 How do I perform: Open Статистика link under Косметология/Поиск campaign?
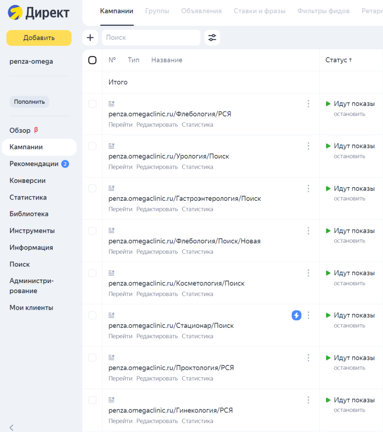(197, 294)
